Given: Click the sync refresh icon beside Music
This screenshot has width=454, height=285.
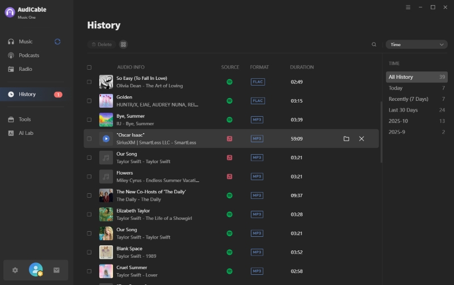Looking at the screenshot, I should 57,41.
